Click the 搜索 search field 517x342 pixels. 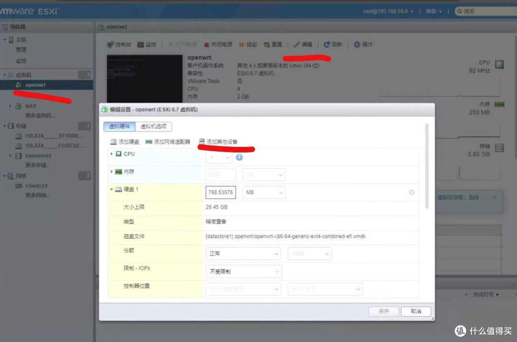pos(486,11)
